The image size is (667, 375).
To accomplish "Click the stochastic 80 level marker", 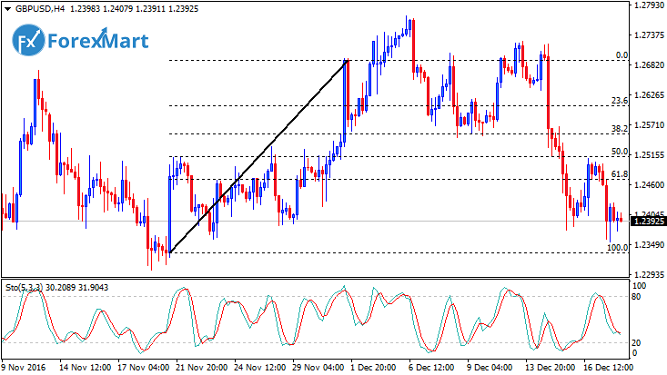I will (636, 296).
